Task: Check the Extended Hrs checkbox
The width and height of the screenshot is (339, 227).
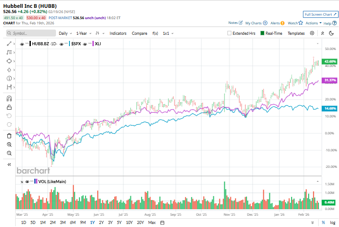Action: [x=229, y=33]
